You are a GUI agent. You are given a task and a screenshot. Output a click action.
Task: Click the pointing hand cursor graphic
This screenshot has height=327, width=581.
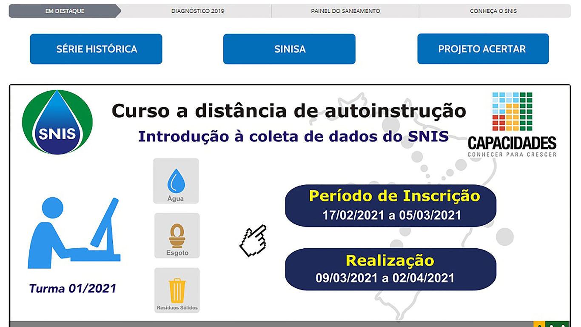(253, 241)
